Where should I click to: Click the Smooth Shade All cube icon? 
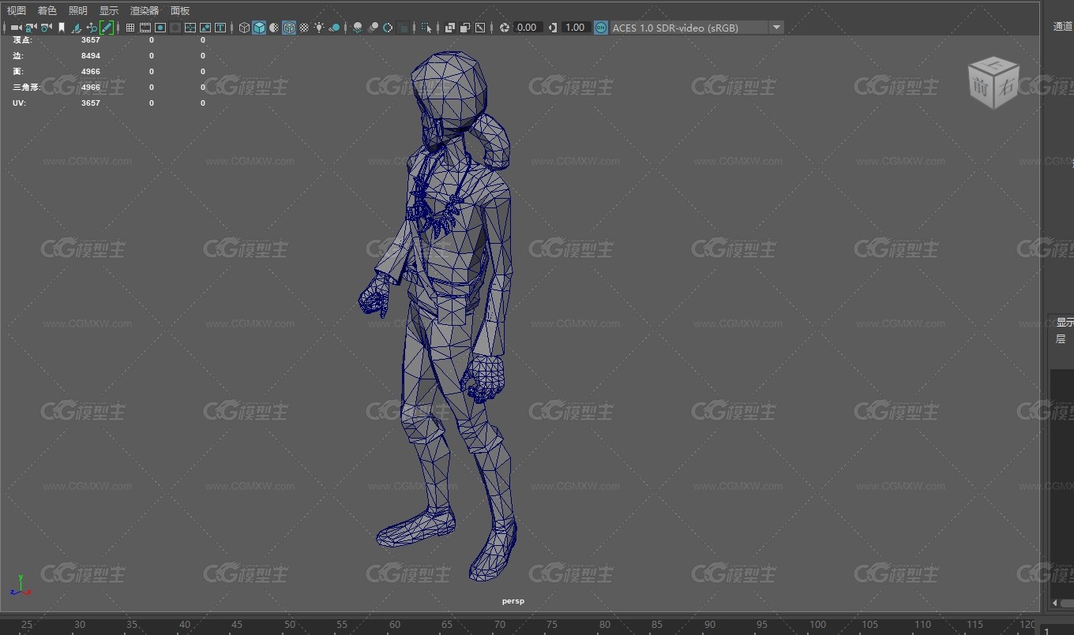click(259, 28)
